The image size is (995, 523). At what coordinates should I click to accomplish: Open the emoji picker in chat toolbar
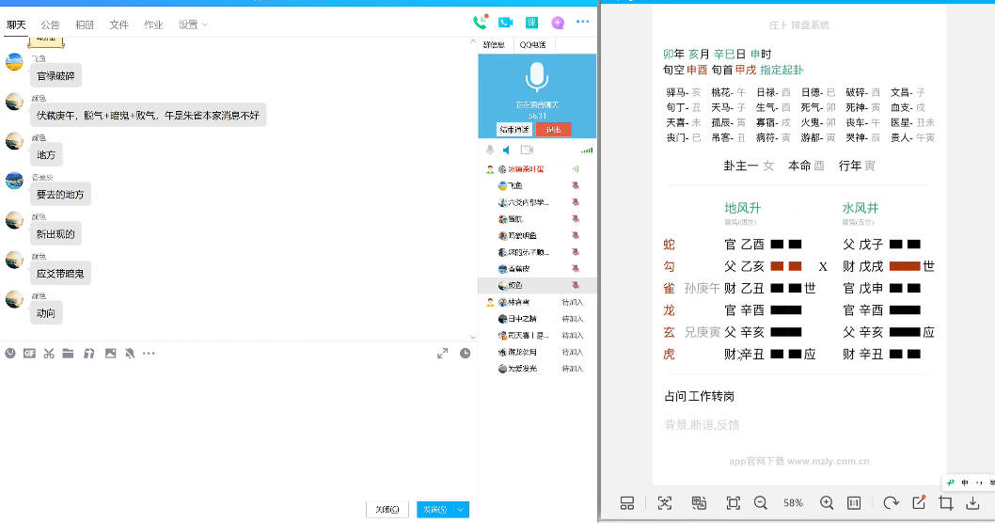pyautogui.click(x=10, y=354)
